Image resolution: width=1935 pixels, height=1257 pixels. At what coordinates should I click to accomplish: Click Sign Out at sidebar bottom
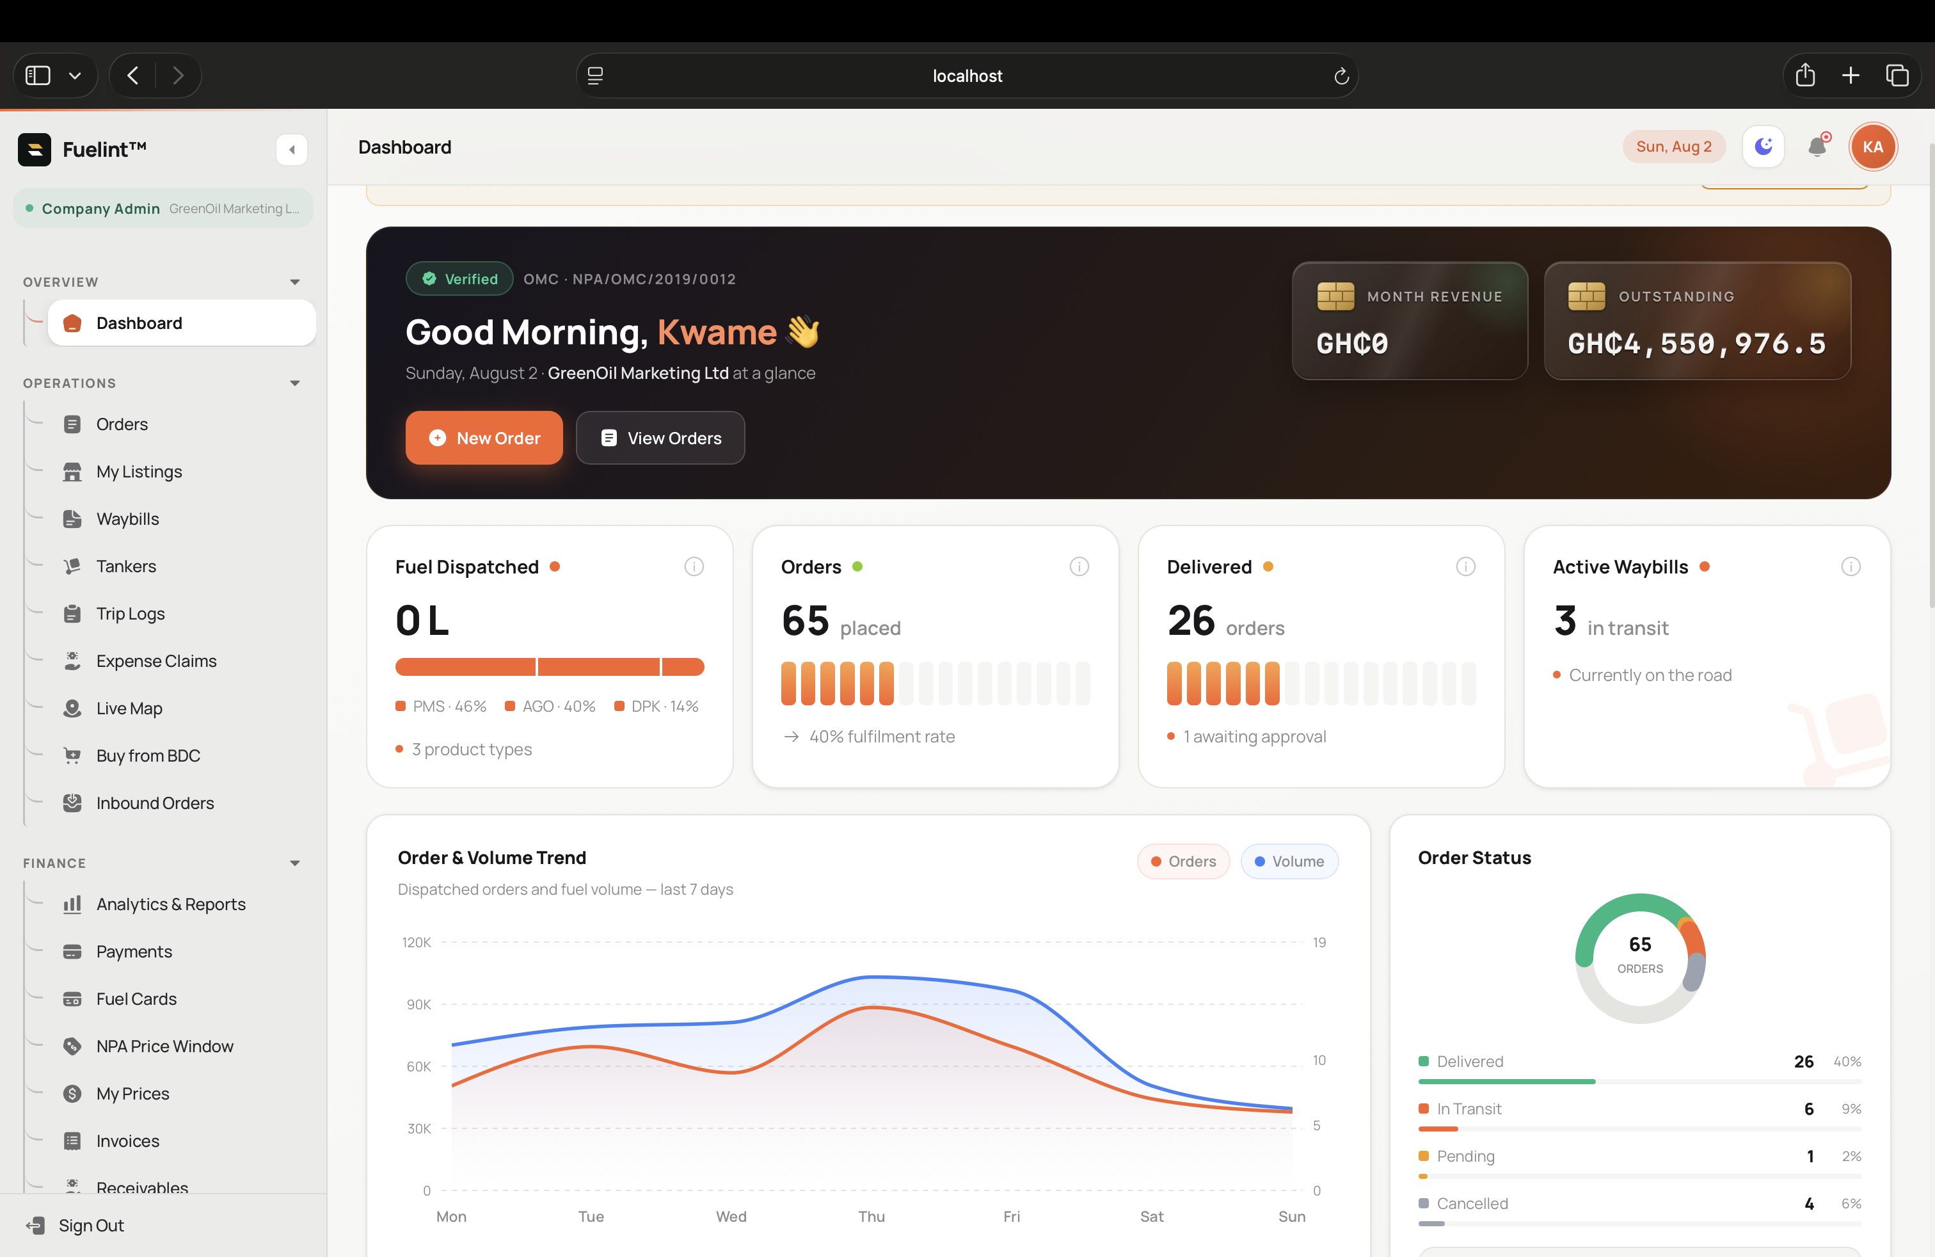pos(76,1225)
